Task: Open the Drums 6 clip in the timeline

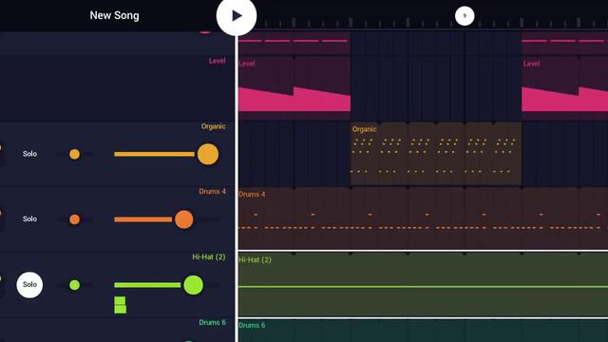Action: coord(423,331)
